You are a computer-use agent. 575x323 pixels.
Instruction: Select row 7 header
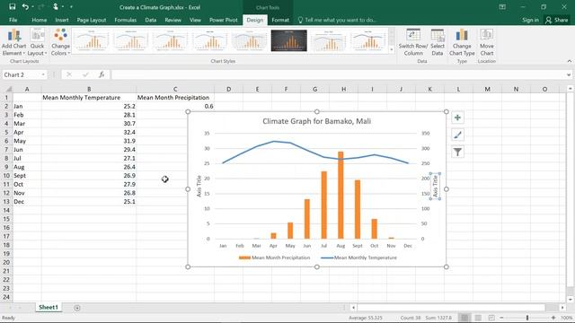tap(6, 150)
